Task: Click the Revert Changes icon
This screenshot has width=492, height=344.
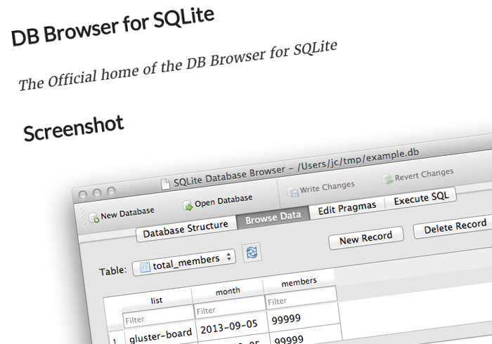Action: click(x=387, y=179)
